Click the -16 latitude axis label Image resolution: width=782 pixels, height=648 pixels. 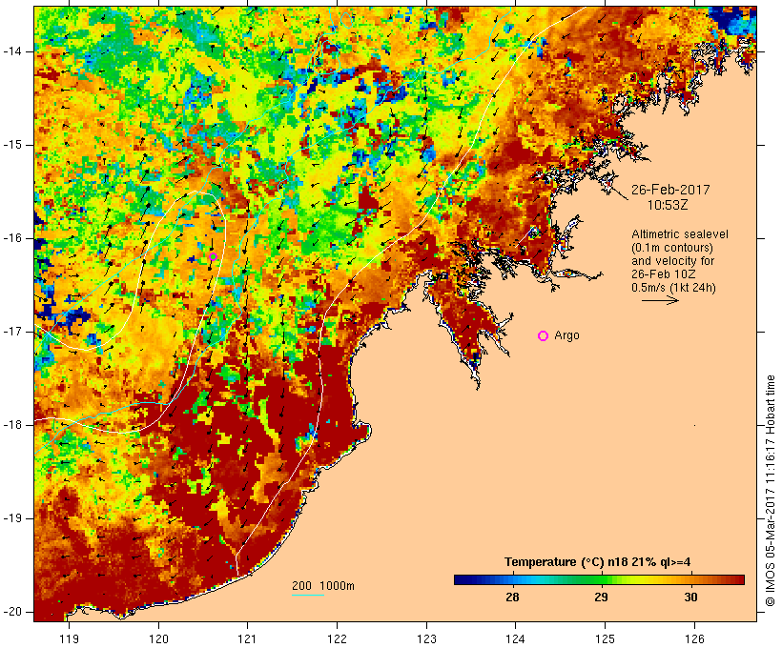click(12, 238)
